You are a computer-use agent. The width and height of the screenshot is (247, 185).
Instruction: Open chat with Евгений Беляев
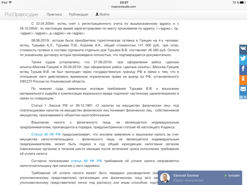tap(189, 175)
